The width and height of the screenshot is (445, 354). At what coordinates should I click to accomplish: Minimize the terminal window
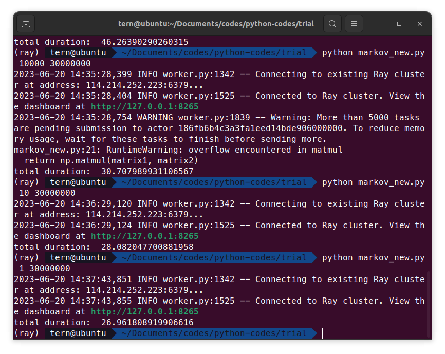pos(379,24)
